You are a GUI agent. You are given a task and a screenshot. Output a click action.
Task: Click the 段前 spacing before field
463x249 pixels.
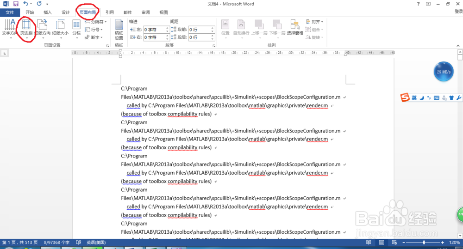point(201,30)
